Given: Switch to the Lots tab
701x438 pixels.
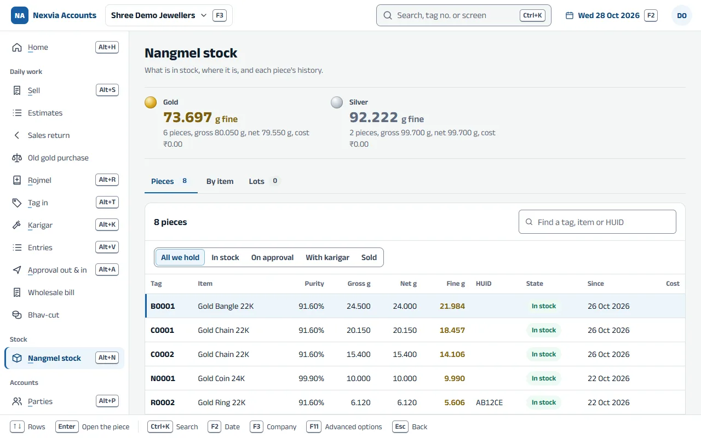Looking at the screenshot, I should coord(265,181).
